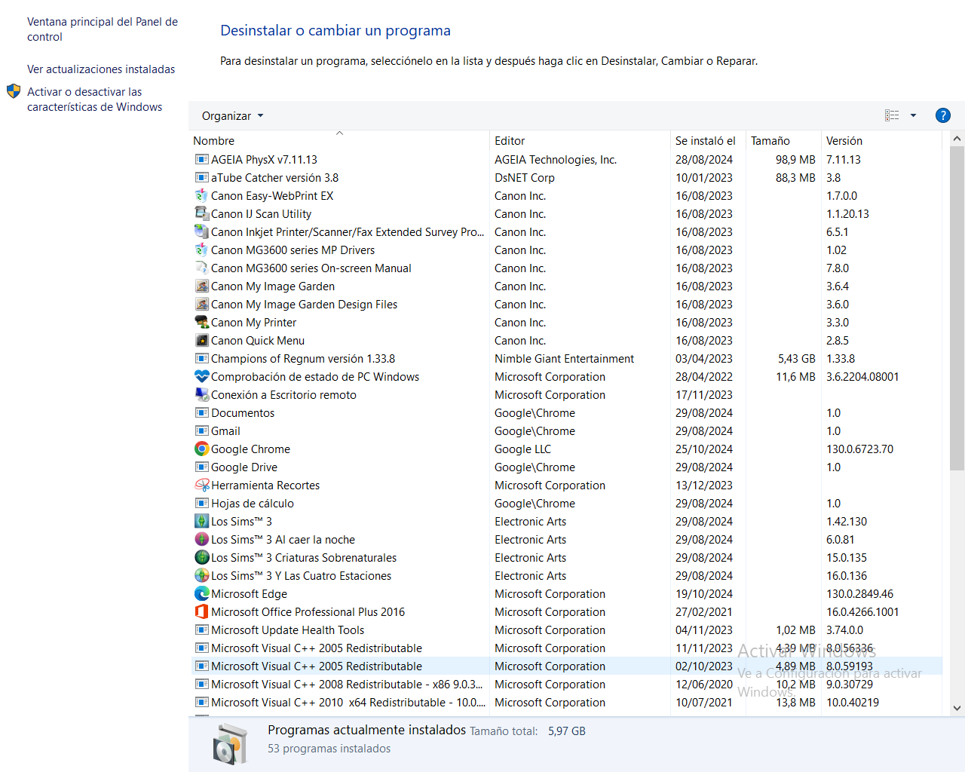Screen dimensions: 965x772
Task: Click the change view layout icon
Action: click(892, 115)
